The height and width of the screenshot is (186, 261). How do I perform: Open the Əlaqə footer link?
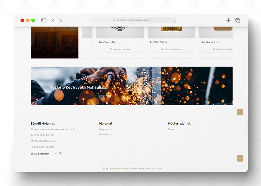[171, 129]
